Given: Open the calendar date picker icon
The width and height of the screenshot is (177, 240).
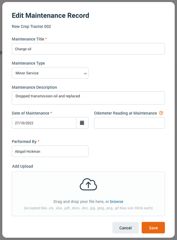Looking at the screenshot, I should (82, 123).
